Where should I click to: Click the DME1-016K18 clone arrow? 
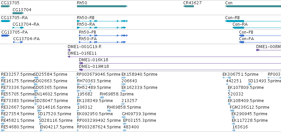[x=81, y=63]
